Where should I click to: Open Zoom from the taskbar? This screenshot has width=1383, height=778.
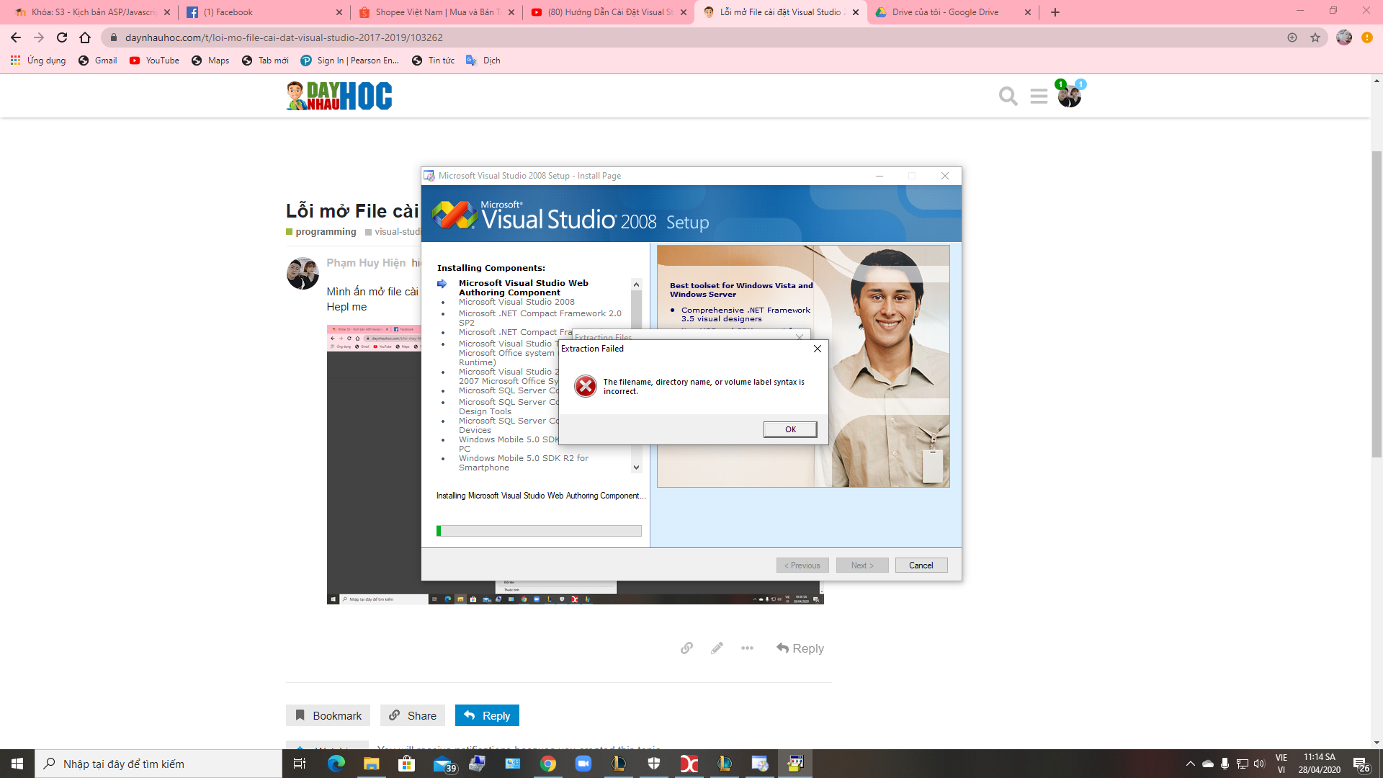(583, 764)
